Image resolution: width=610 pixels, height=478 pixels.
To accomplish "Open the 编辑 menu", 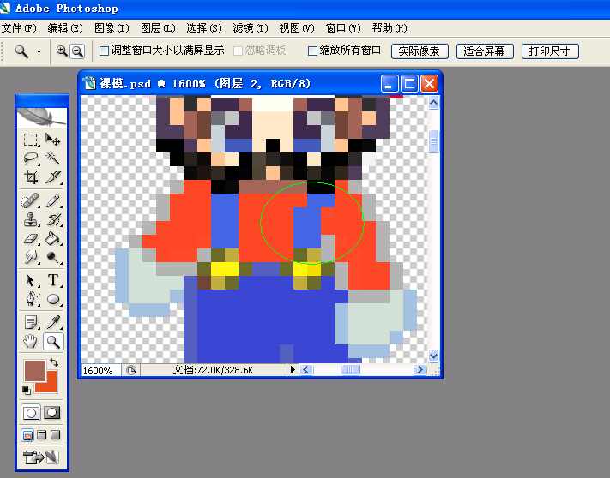I will coord(65,28).
